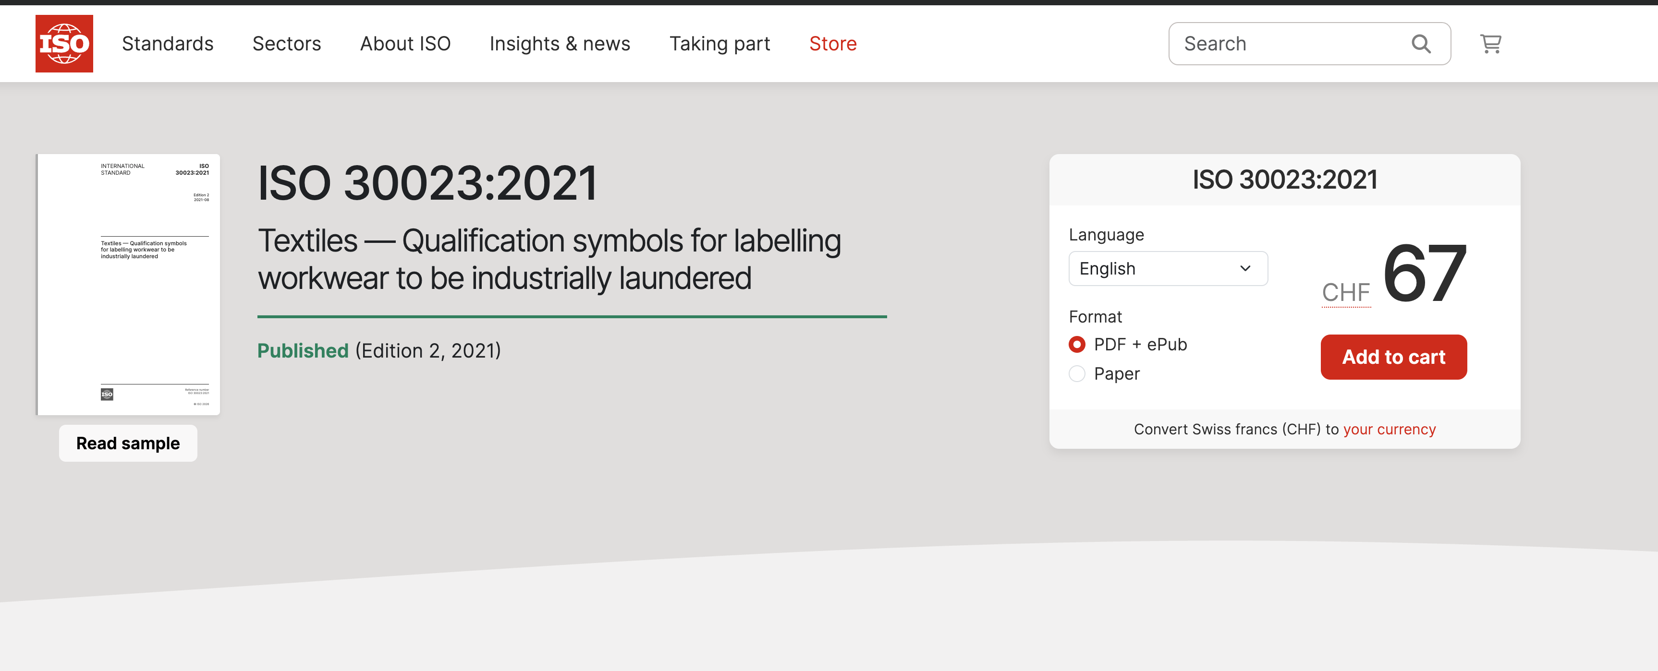Image resolution: width=1658 pixels, height=671 pixels.
Task: Open the Standards menu
Action: (167, 43)
